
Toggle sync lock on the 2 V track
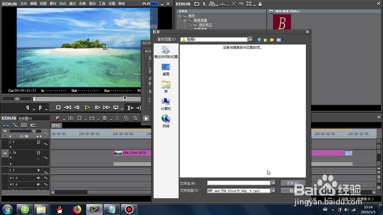(x=46, y=144)
